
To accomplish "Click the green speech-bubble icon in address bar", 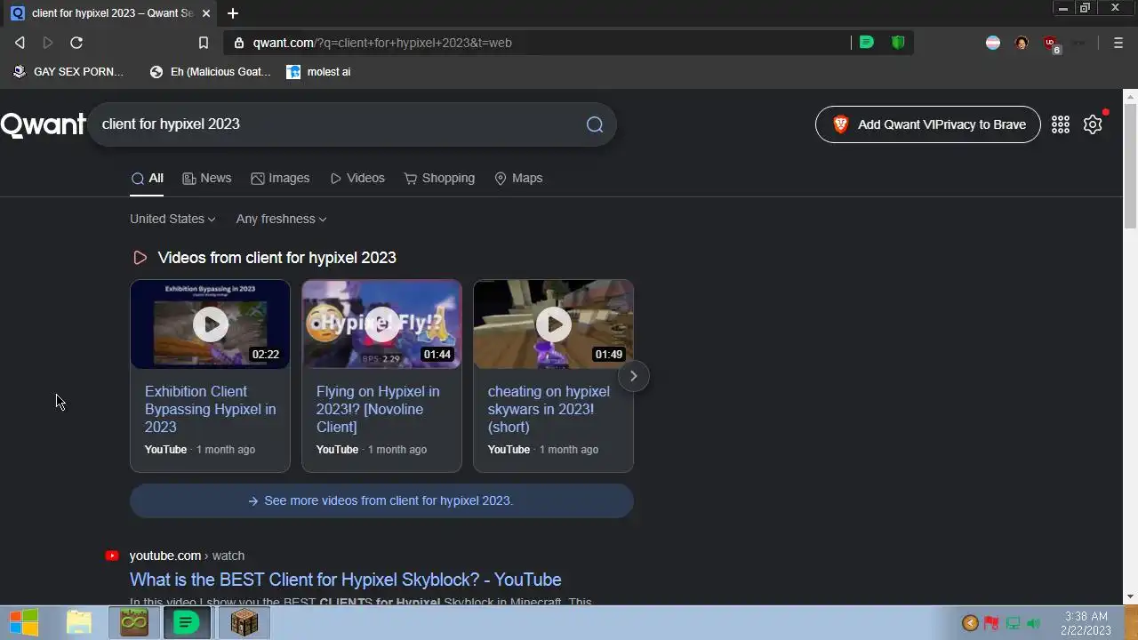I will [x=867, y=43].
